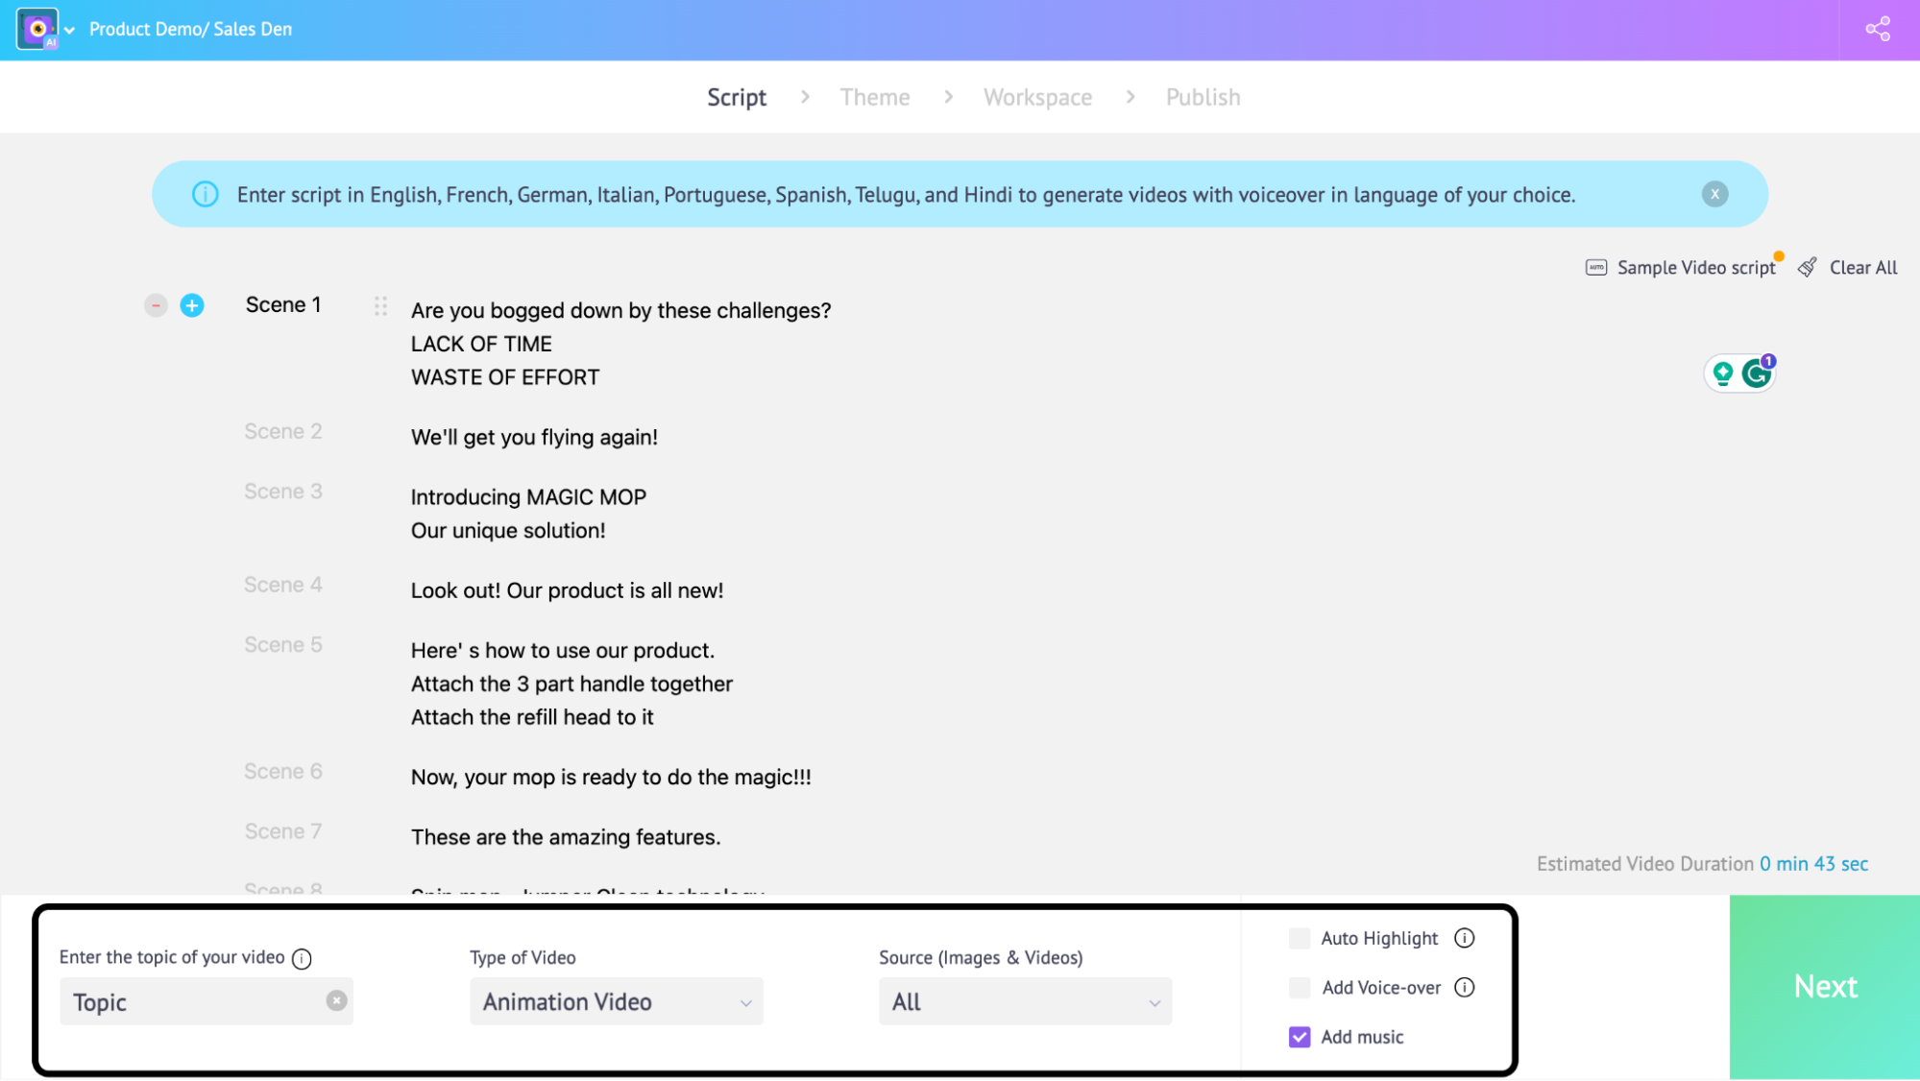Enable the Add music checkbox
Viewport: 1920px width, 1081px height.
click(x=1300, y=1036)
